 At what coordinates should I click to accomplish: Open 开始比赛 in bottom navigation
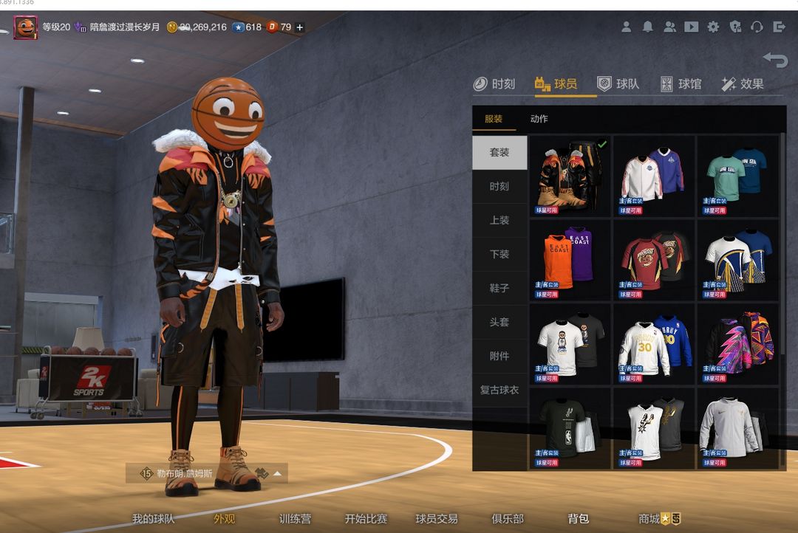pyautogui.click(x=366, y=519)
